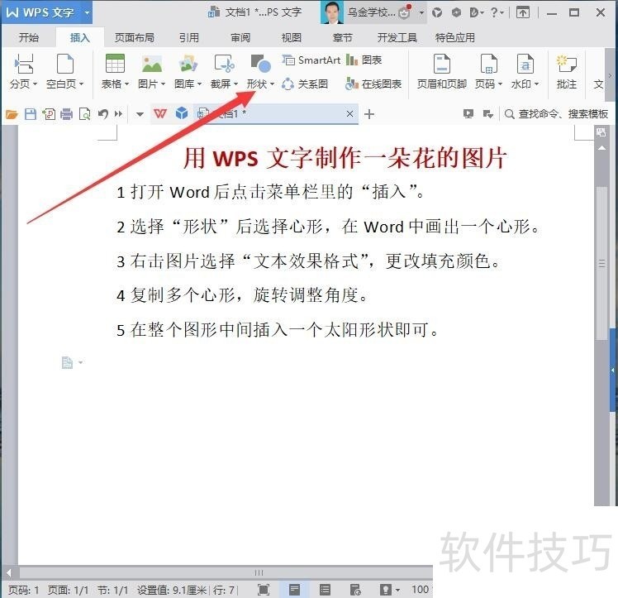Insert a 图表 chart
Screen dimensions: 618x598
364,60
